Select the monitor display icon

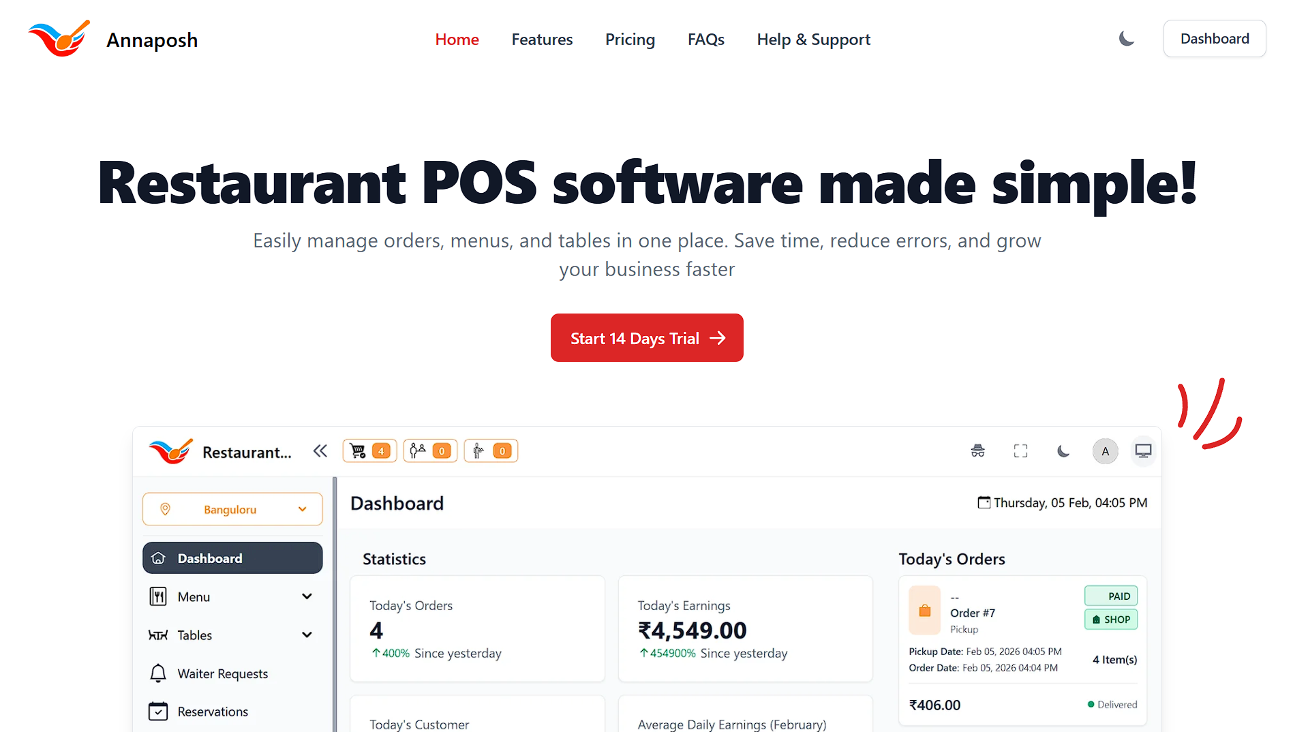[x=1143, y=451]
